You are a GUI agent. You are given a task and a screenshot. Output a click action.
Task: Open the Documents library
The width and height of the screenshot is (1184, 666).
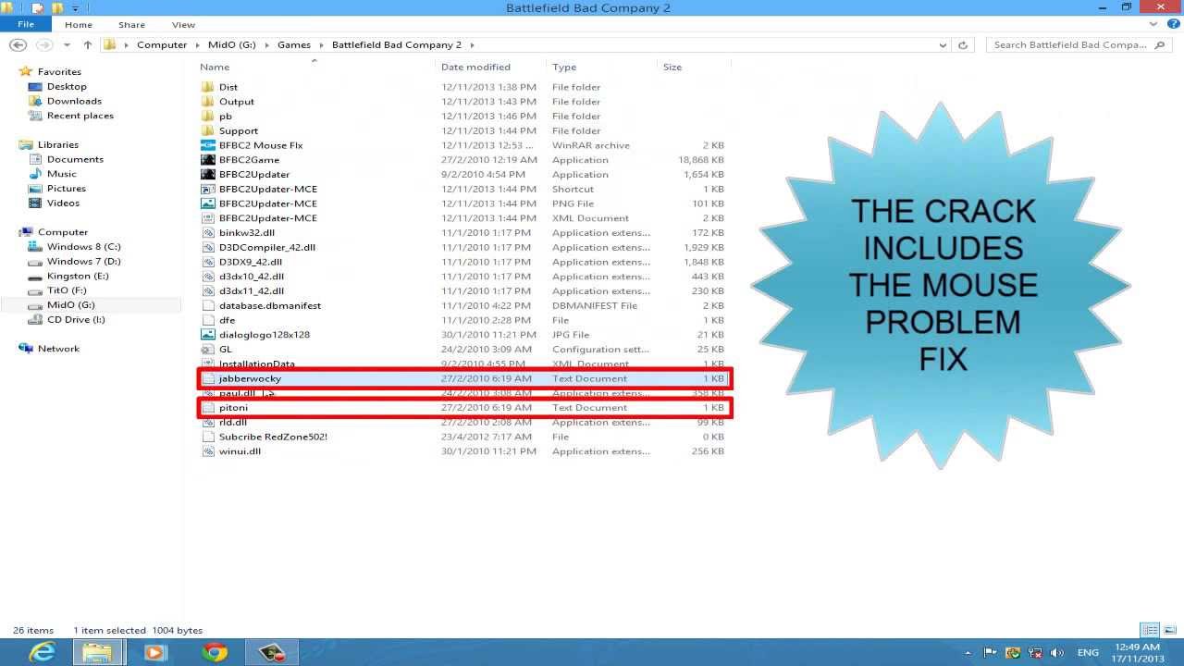75,159
